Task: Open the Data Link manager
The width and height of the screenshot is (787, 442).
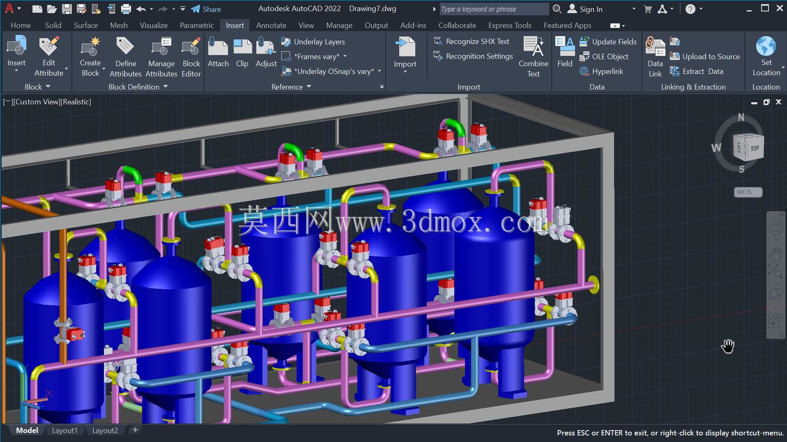Action: coord(655,57)
